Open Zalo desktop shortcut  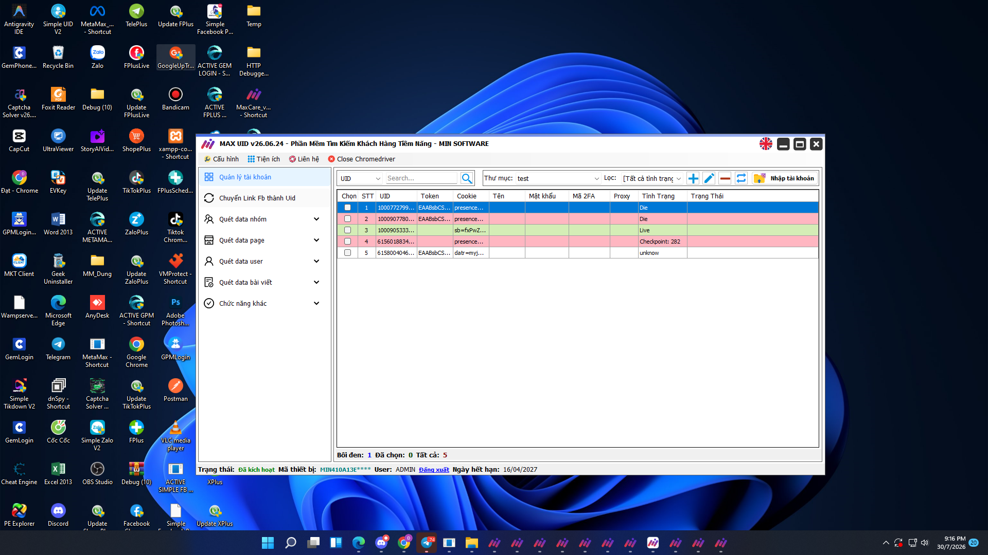tap(97, 57)
